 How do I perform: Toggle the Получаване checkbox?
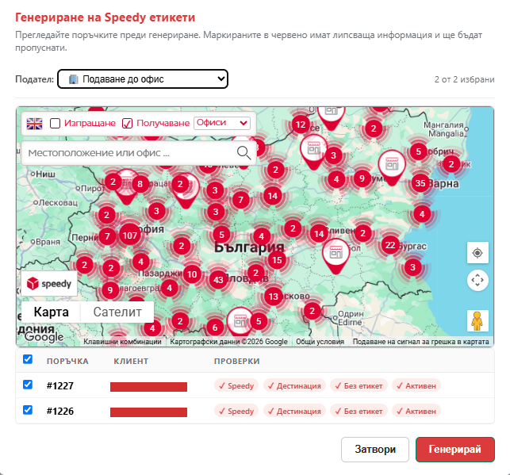tap(127, 123)
